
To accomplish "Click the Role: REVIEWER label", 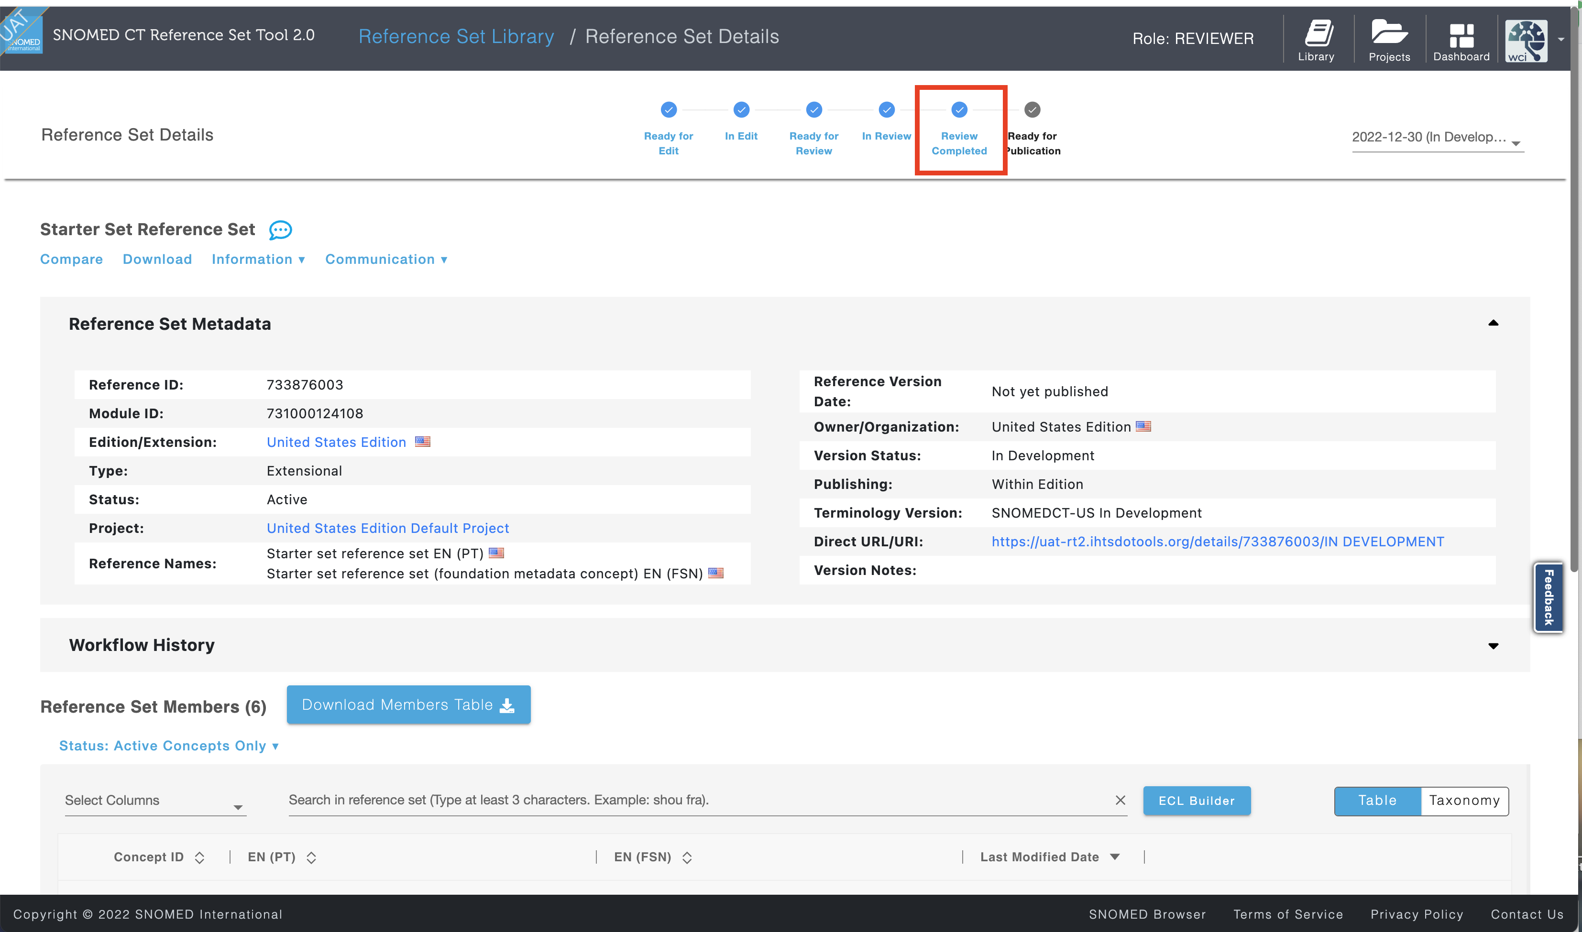I will [x=1192, y=38].
